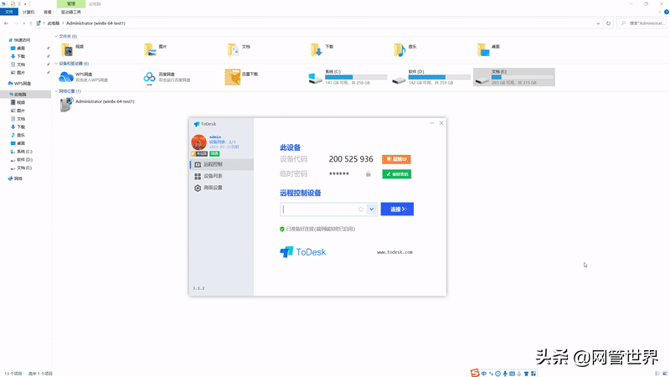The image size is (670, 377).
Task: Click the lock icon beside temporary password
Action: coord(368,174)
